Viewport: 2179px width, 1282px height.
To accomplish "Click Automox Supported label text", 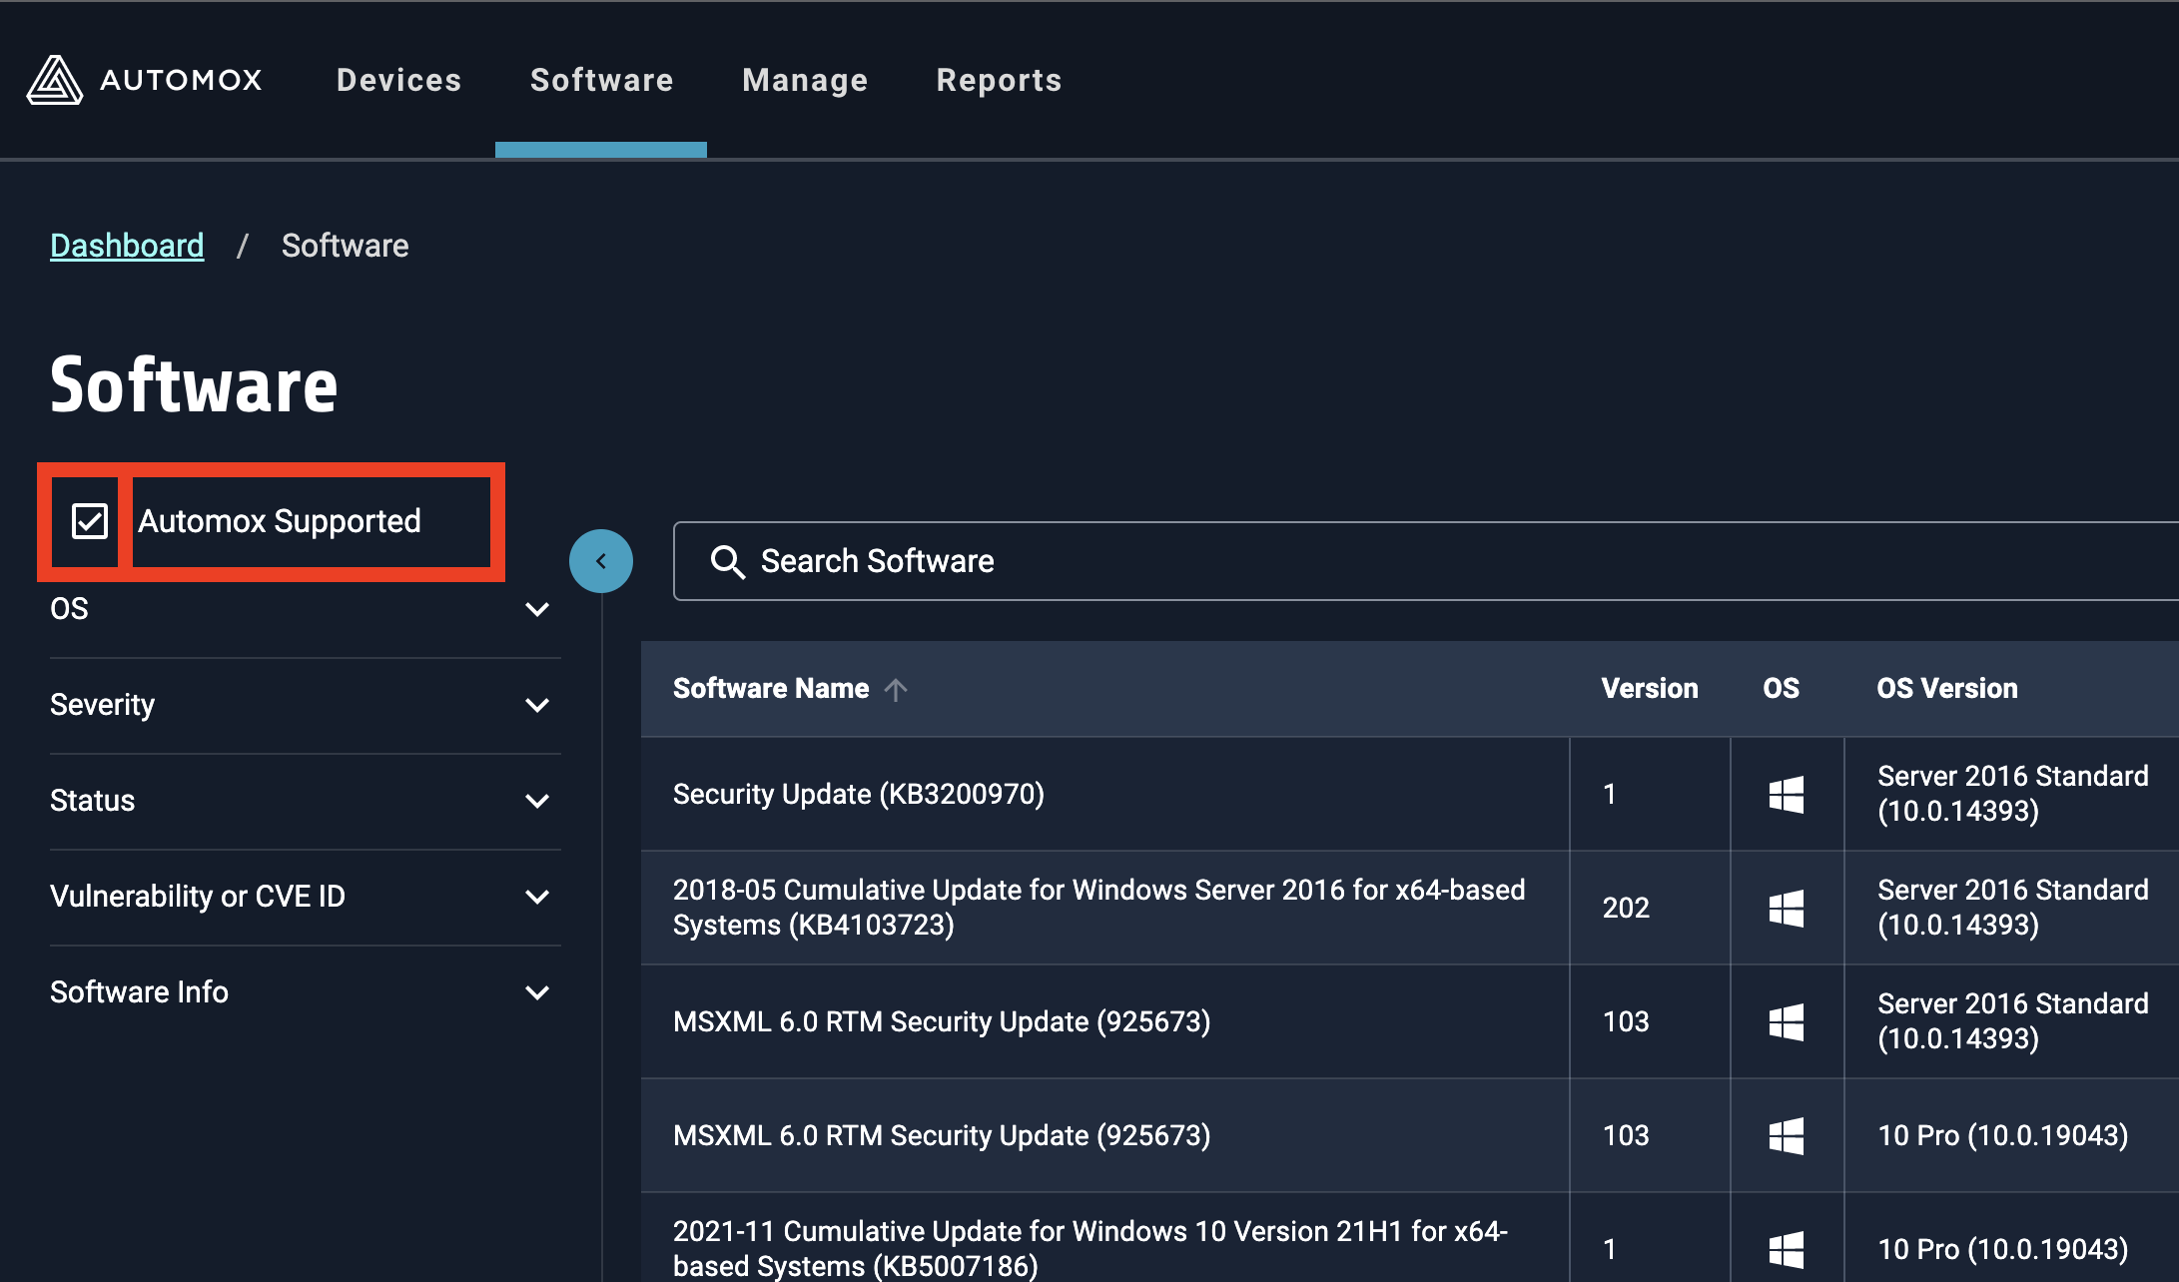I will click(280, 521).
